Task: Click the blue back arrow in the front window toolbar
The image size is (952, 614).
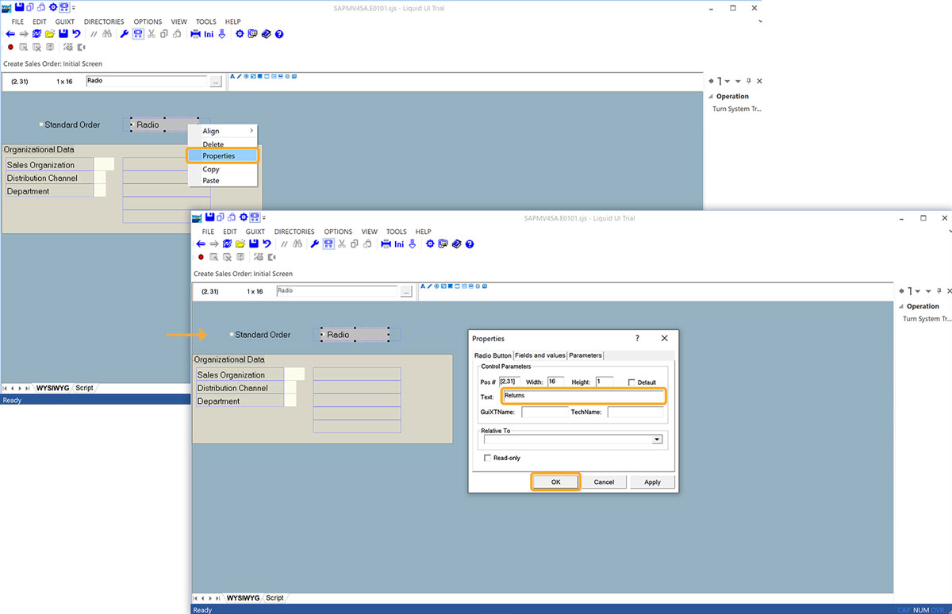Action: click(201, 244)
